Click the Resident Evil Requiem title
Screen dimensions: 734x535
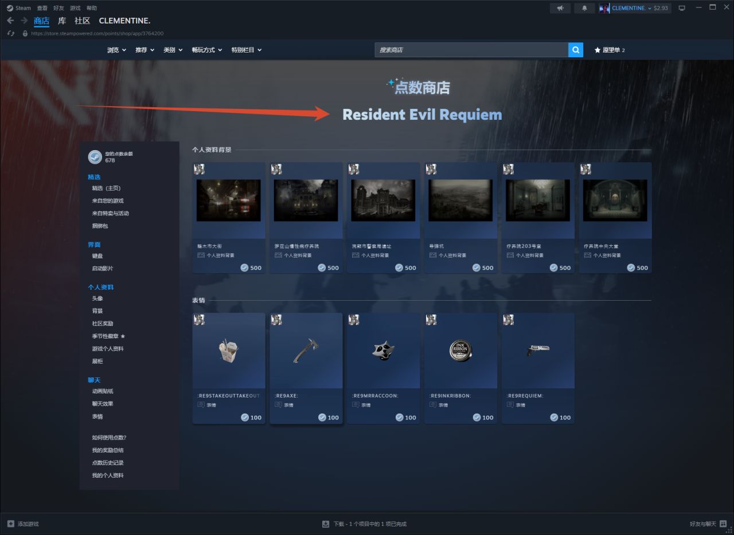[x=422, y=115]
